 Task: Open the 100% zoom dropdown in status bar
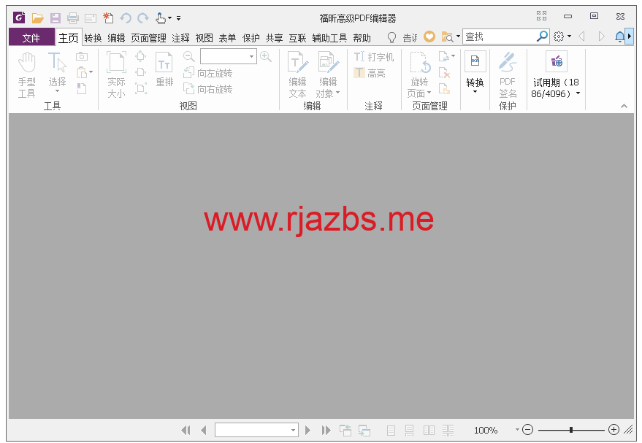point(517,430)
